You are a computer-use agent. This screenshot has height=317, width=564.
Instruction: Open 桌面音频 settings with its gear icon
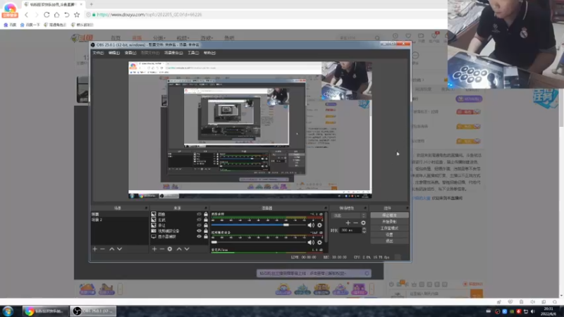pyautogui.click(x=319, y=225)
